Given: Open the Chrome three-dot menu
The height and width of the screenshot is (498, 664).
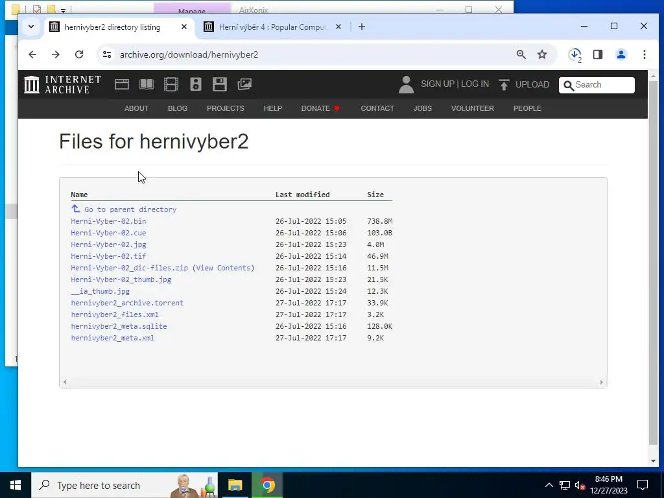Looking at the screenshot, I should [x=645, y=54].
